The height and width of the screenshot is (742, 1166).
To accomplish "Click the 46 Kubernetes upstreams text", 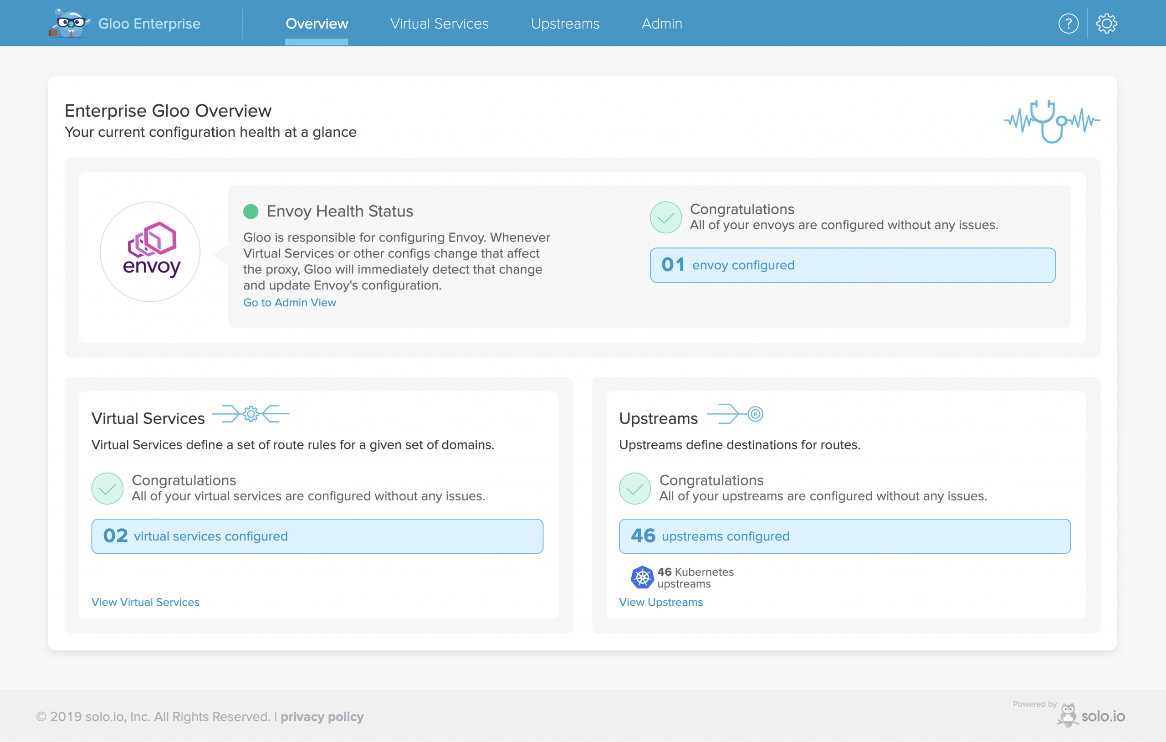I will pos(695,578).
